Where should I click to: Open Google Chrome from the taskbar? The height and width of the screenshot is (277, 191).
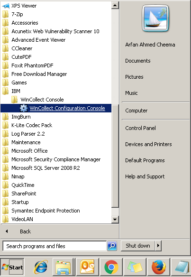[111, 267]
